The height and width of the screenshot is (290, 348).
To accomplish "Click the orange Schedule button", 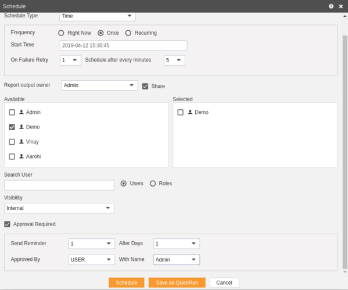I will pyautogui.click(x=127, y=282).
